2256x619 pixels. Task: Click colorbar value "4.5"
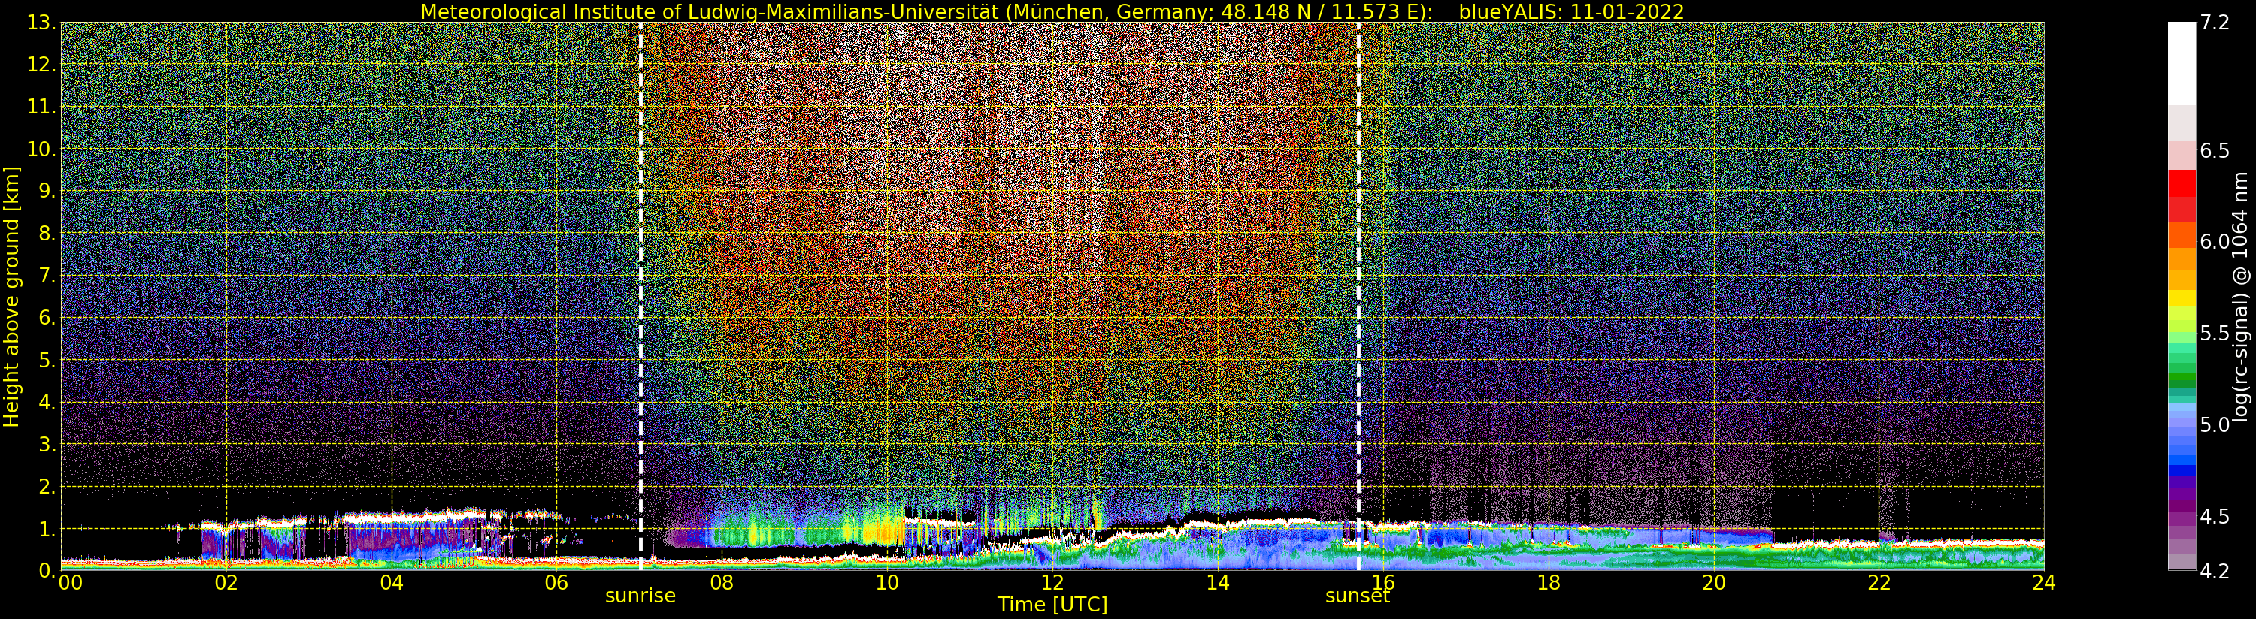2214,515
